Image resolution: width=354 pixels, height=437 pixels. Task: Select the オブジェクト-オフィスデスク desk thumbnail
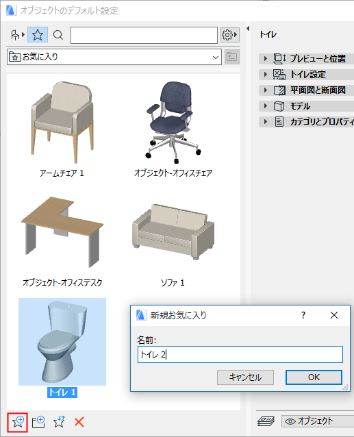[62, 232]
